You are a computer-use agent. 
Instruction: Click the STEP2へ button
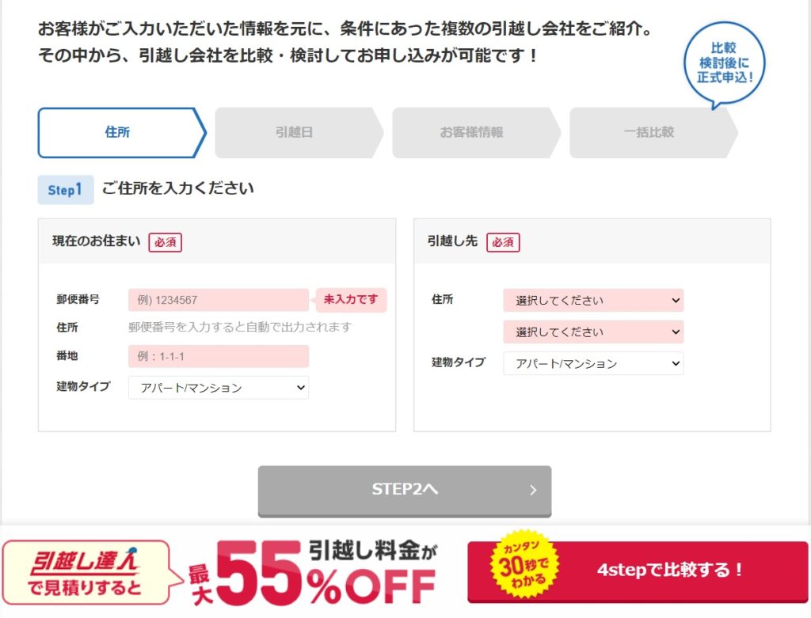(405, 491)
